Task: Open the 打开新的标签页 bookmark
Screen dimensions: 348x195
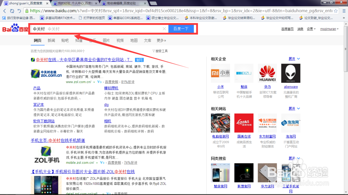Action: pos(92,18)
